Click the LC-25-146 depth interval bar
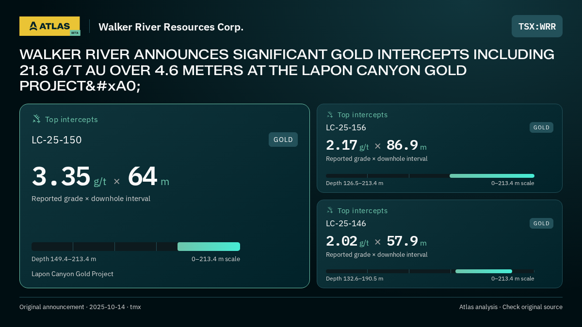 (x=430, y=271)
